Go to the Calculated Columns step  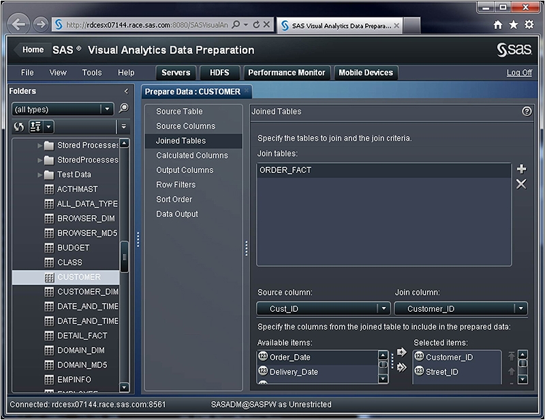click(193, 155)
